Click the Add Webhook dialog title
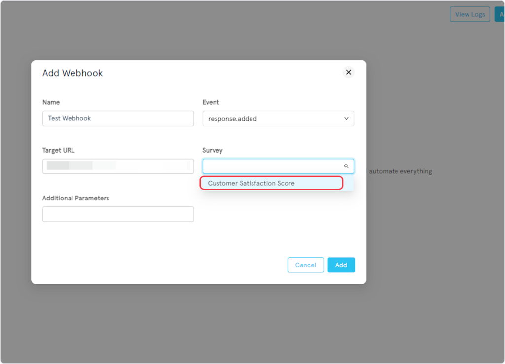 pyautogui.click(x=72, y=73)
